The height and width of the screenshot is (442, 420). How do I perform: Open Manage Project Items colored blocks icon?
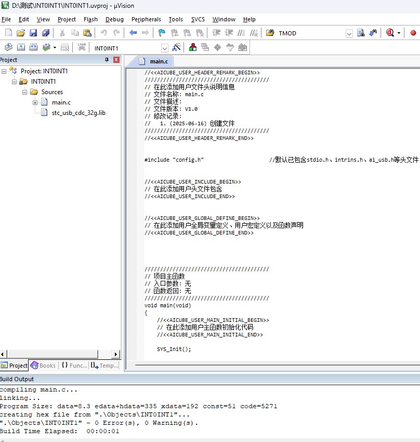coord(193,47)
